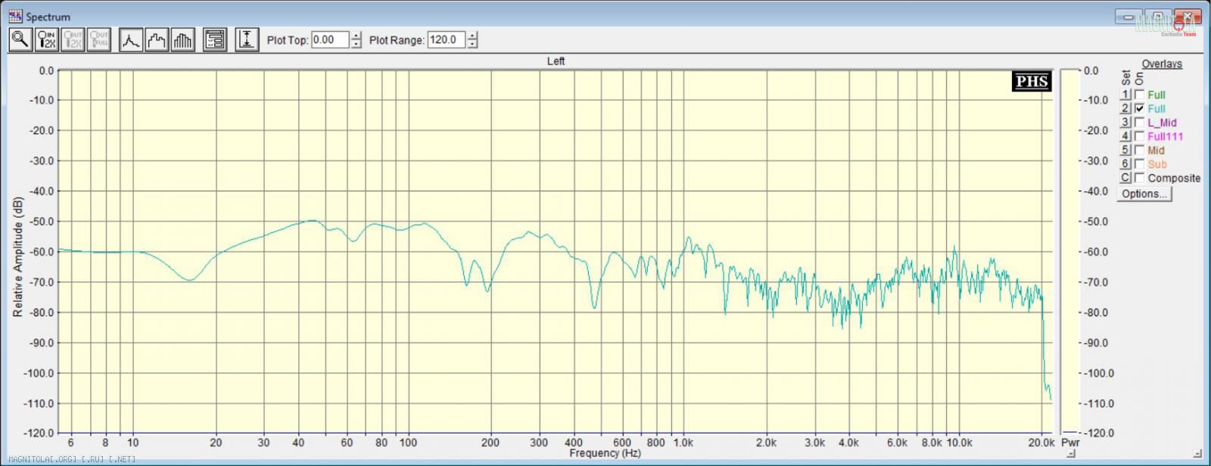Image resolution: width=1211 pixels, height=466 pixels.
Task: Increase Plot Top with up arrow
Action: [x=356, y=36]
